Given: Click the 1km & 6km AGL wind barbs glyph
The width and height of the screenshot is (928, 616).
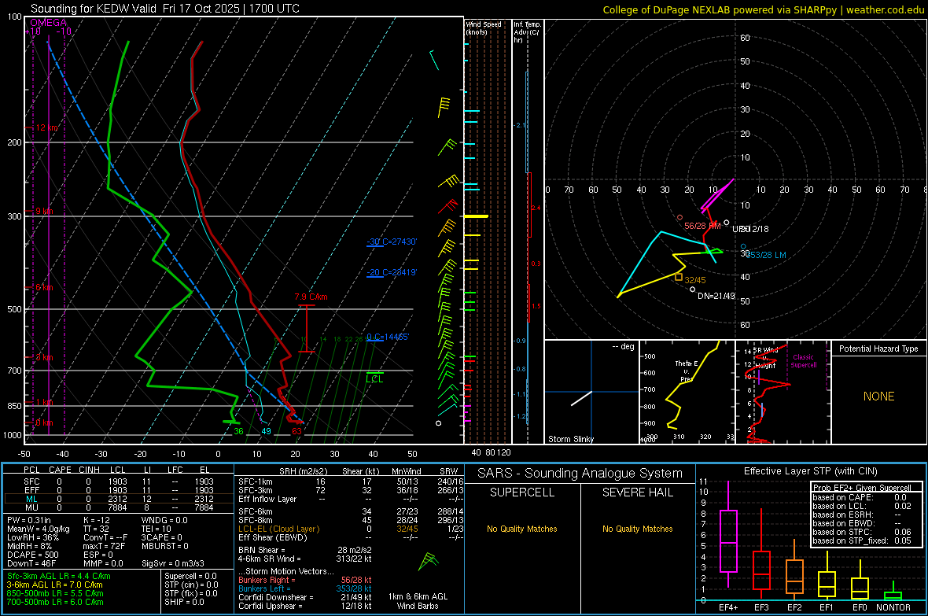Looking at the screenshot, I should click(x=428, y=561).
